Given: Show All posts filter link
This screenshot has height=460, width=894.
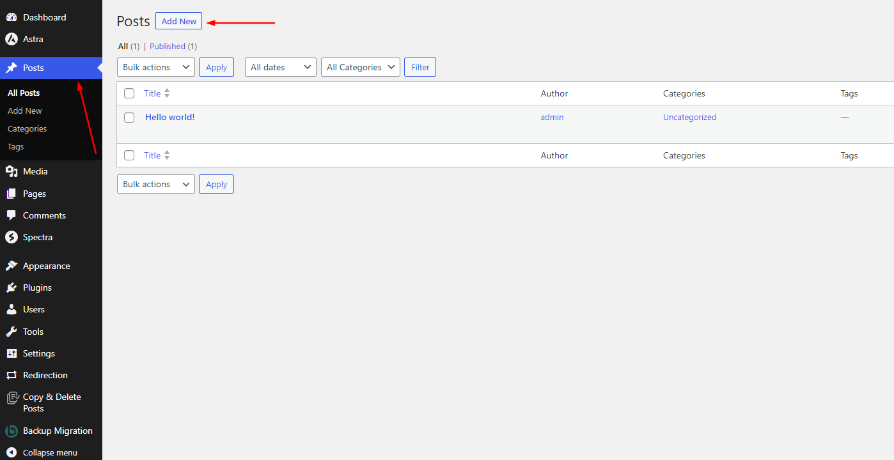Looking at the screenshot, I should click(123, 46).
